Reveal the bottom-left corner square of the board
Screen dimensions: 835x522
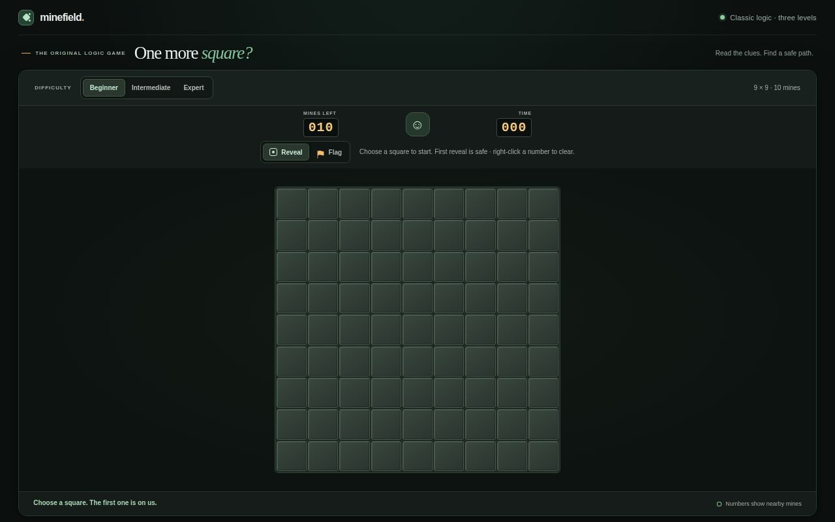(292, 455)
